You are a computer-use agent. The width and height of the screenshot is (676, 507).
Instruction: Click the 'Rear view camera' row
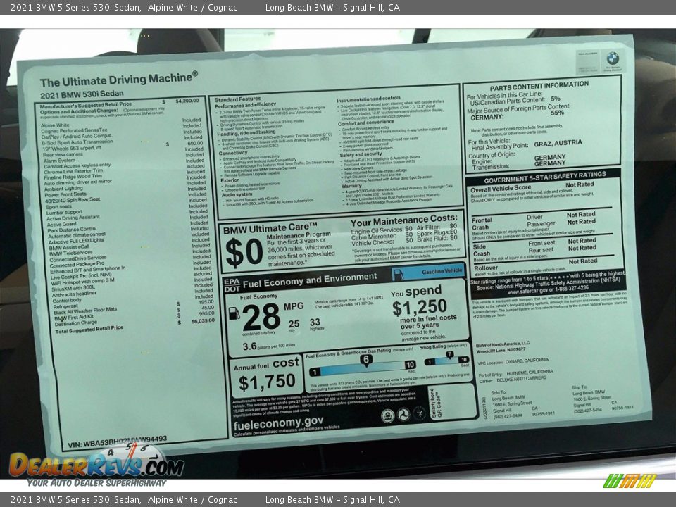pos(63,154)
